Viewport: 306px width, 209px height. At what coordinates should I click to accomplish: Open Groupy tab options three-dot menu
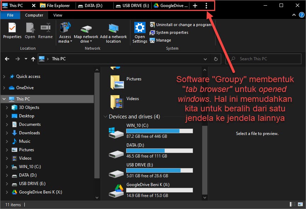pyautogui.click(x=206, y=6)
